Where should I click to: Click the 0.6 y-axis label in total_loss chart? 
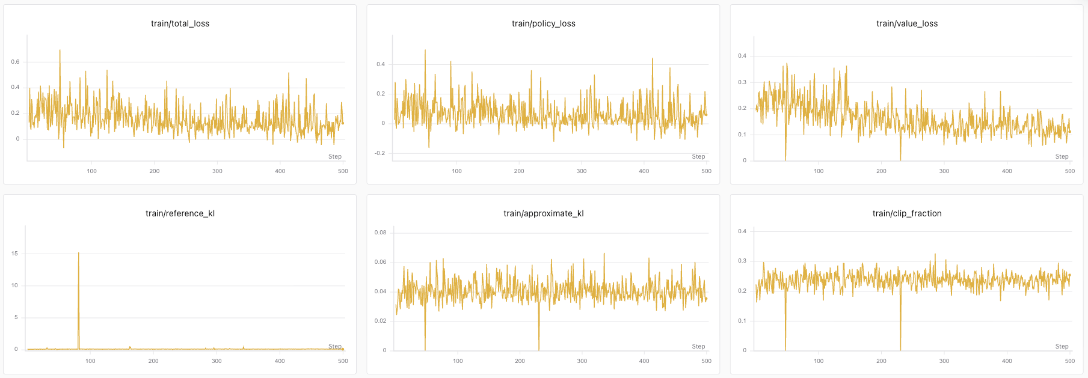[x=15, y=62]
